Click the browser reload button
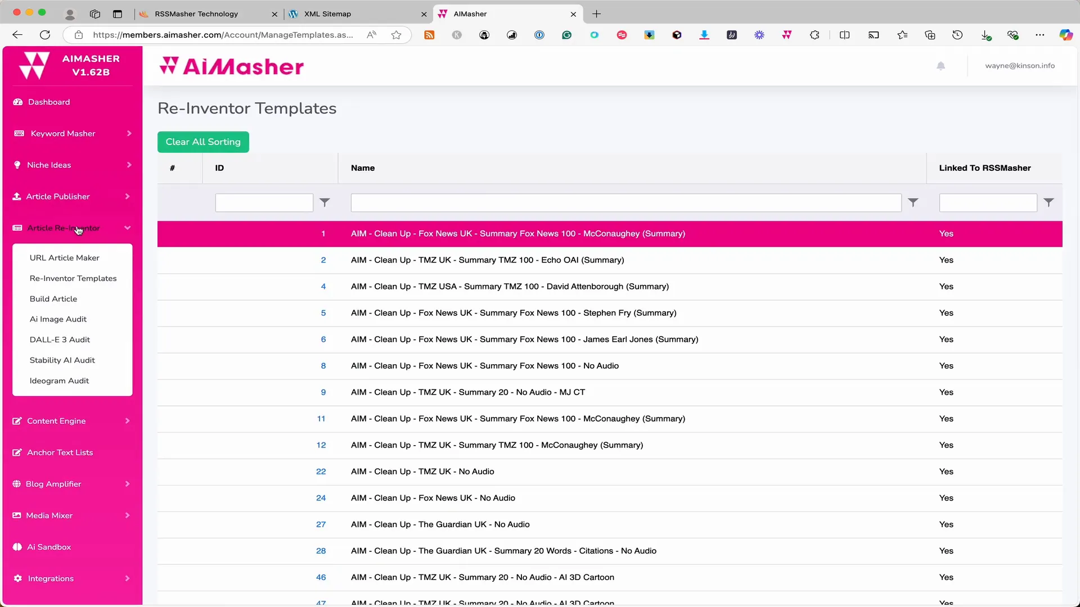This screenshot has height=607, width=1080. tap(45, 35)
